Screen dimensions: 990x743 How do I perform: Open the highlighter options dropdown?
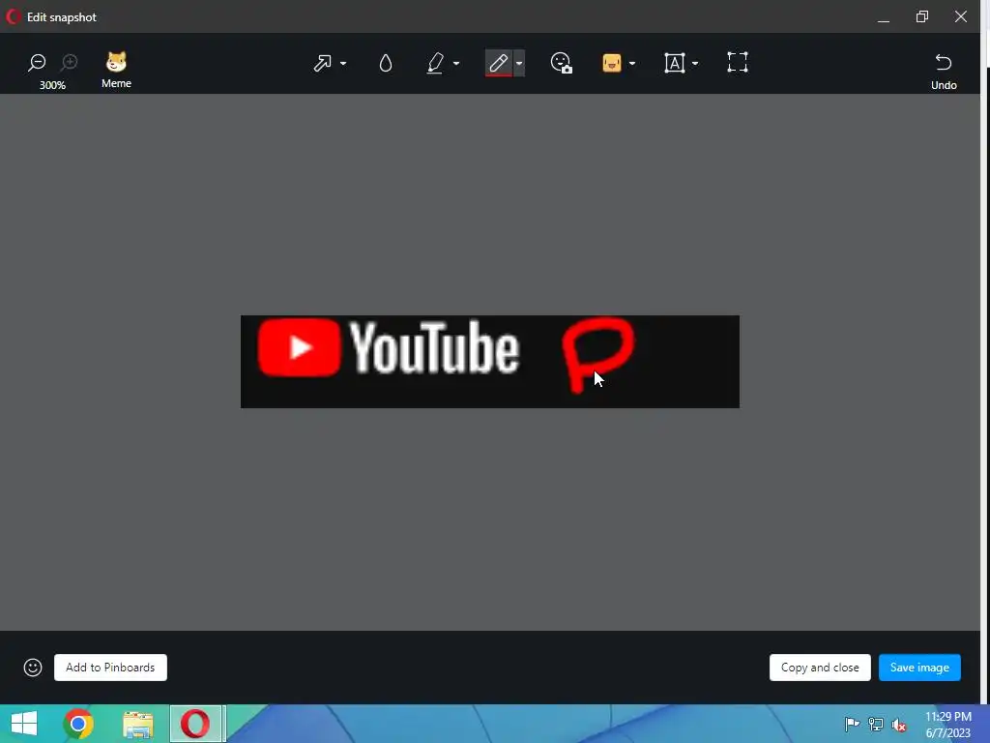(x=456, y=63)
